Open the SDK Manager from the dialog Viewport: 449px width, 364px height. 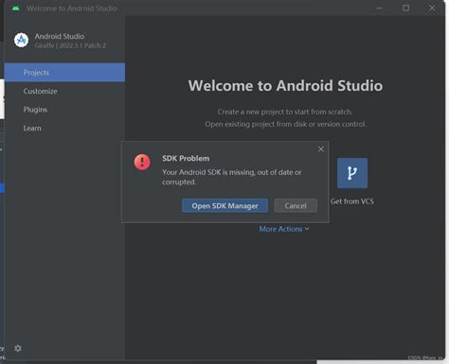(x=224, y=206)
